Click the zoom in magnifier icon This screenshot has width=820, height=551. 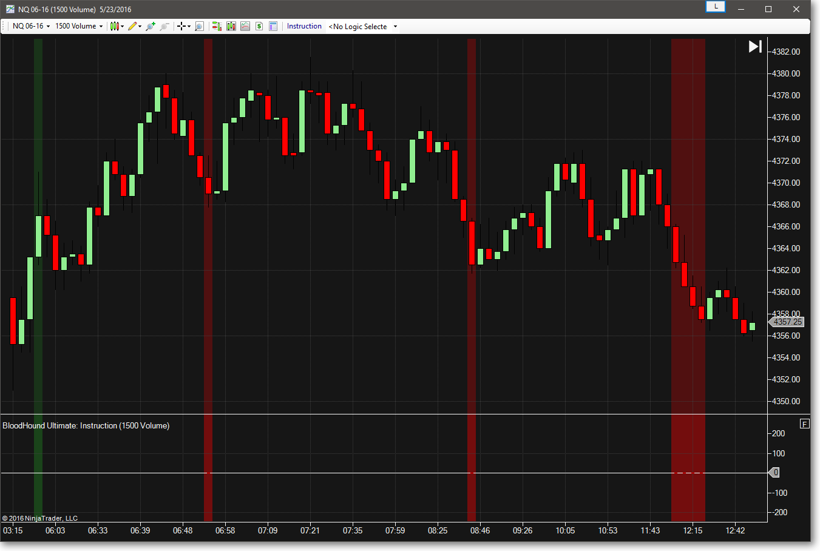(151, 26)
